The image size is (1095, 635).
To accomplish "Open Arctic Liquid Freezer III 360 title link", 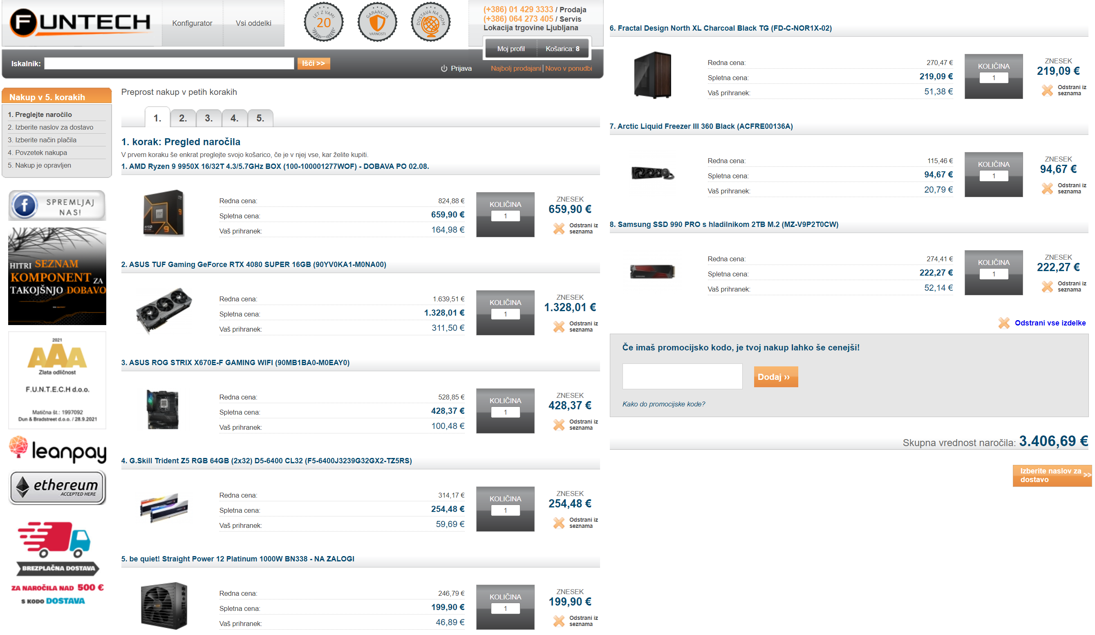I will 701,126.
